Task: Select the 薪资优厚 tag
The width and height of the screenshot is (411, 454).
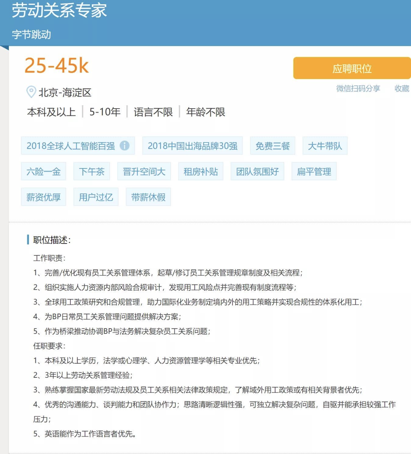Action: (43, 197)
